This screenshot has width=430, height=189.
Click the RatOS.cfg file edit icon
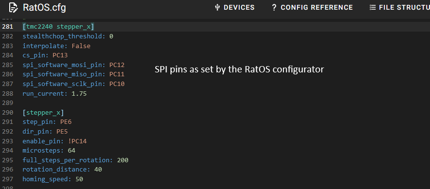[x=14, y=8]
